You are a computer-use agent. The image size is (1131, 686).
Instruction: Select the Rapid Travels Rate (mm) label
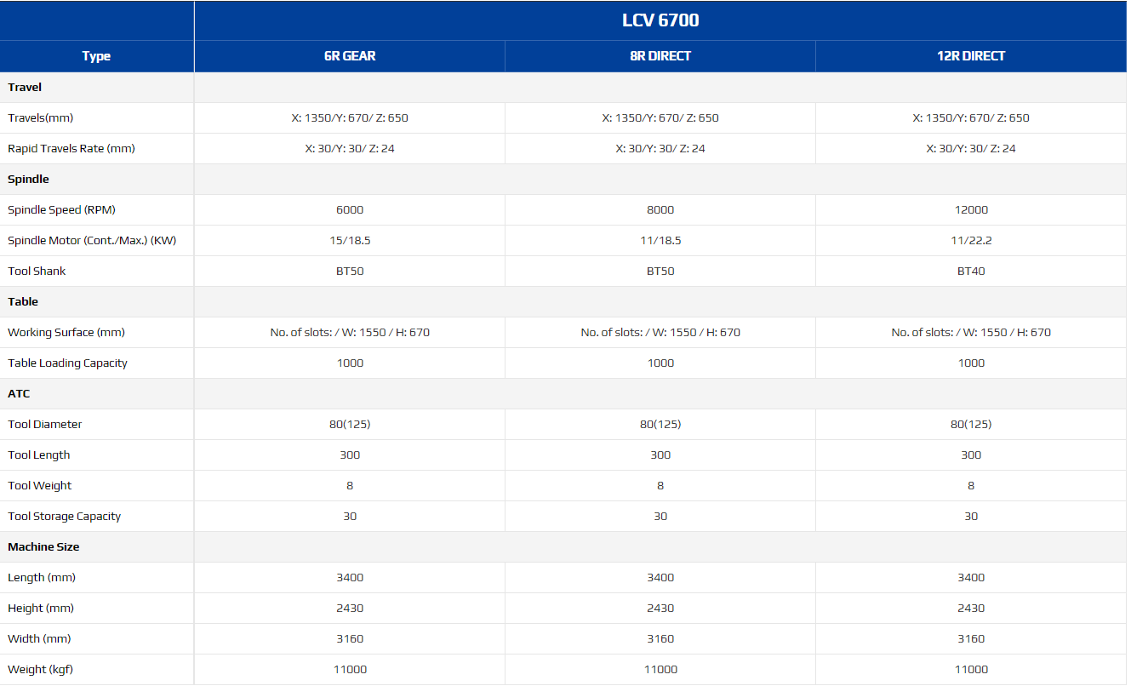coord(71,148)
